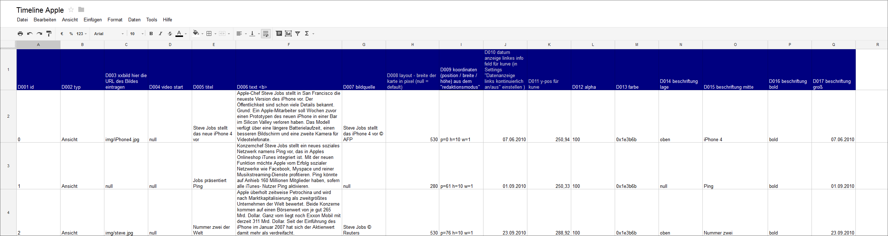Open the fill color dropdown arrow
Viewport: 888px width, 236px height.
tap(202, 34)
